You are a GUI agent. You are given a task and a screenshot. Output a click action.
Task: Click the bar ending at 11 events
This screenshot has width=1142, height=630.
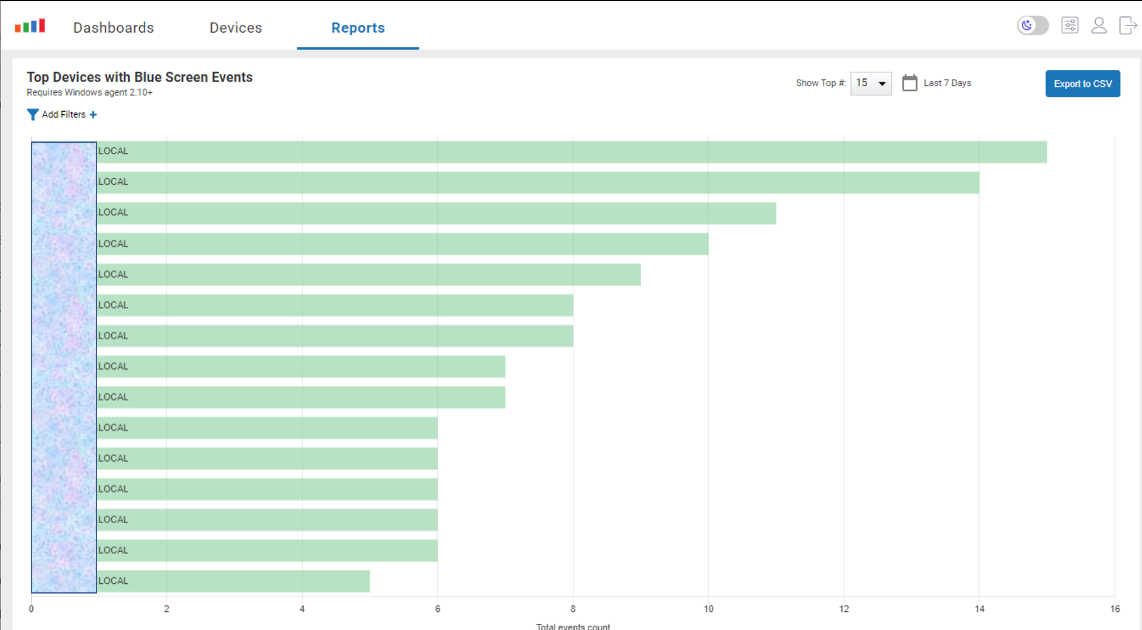(x=436, y=213)
